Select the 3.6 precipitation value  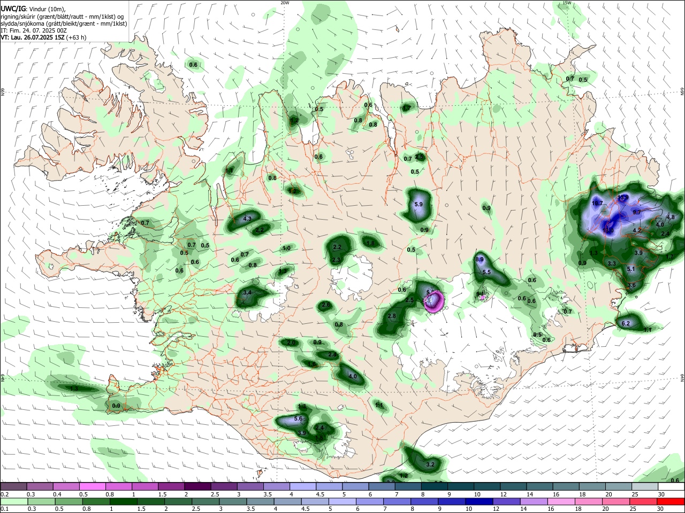631,285
